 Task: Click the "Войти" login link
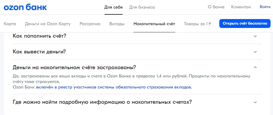[265, 7]
